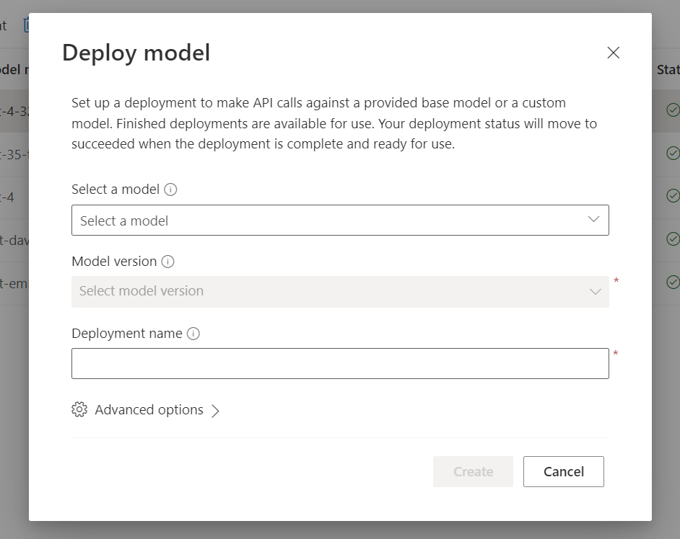This screenshot has height=539, width=680.
Task: Click the deployment description paragraph
Action: click(334, 123)
